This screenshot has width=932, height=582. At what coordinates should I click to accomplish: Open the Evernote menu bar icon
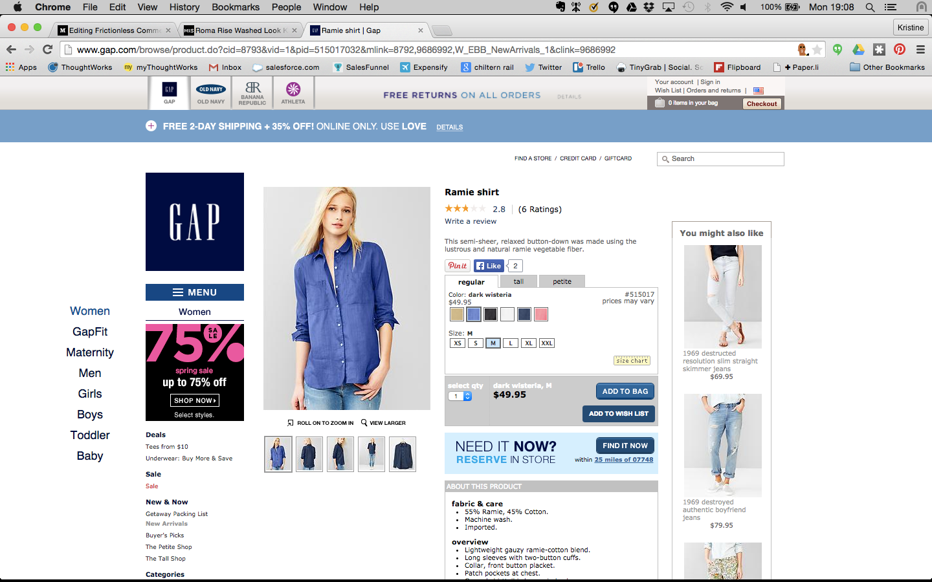click(x=560, y=7)
